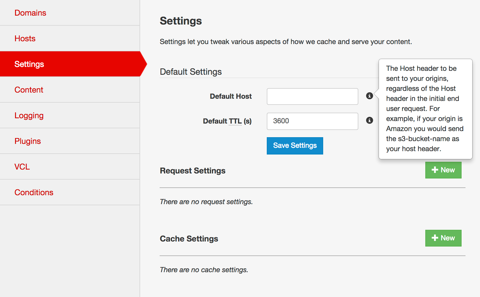Switch to the Content section
Image resolution: width=480 pixels, height=297 pixels.
tap(29, 90)
